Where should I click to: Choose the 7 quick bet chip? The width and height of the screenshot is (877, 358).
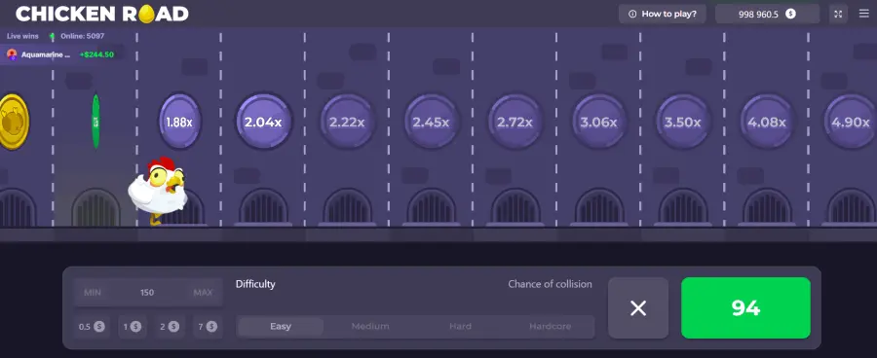point(208,327)
